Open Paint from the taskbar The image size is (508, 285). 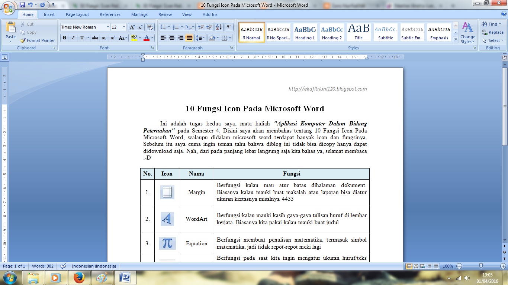point(102,278)
